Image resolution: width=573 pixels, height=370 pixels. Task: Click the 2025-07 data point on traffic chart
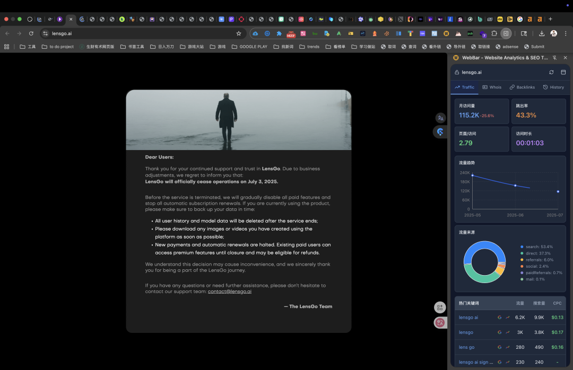[558, 191]
